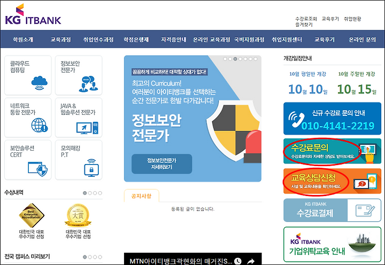385x265 pixels.
Task: Open the KG ITBANK 수강료결제 banner
Action: (x=332, y=210)
